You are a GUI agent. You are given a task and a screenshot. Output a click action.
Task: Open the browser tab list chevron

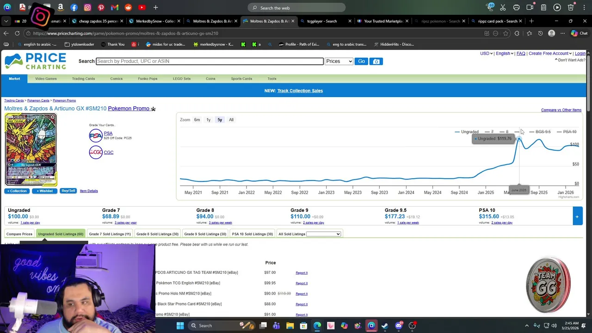(x=6, y=21)
